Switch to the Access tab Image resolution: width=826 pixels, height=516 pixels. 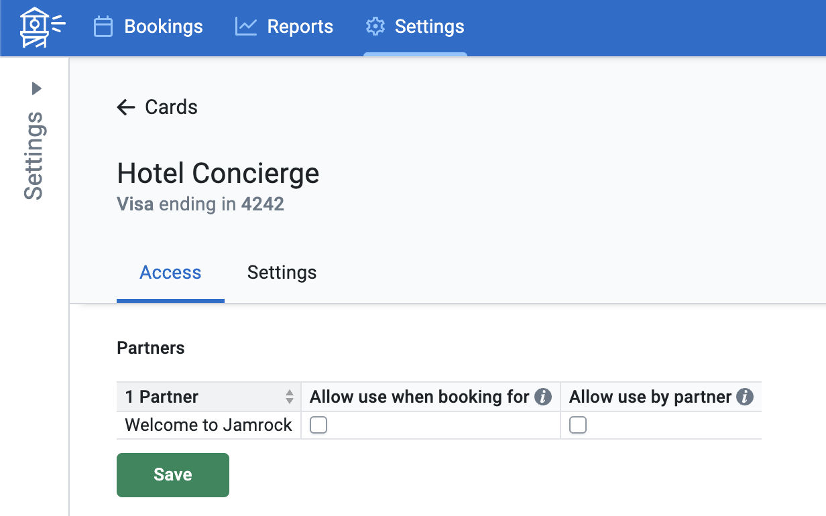coord(170,273)
